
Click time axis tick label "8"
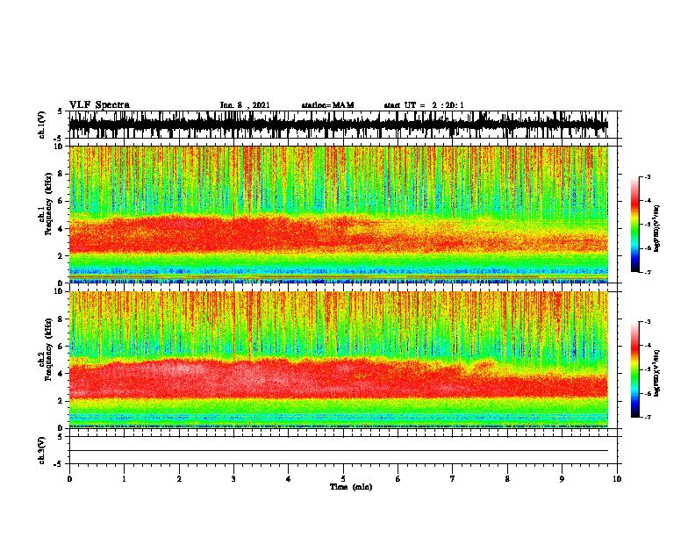point(507,479)
